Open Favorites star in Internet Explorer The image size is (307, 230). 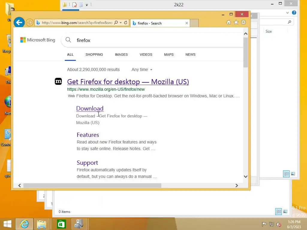click(x=236, y=22)
